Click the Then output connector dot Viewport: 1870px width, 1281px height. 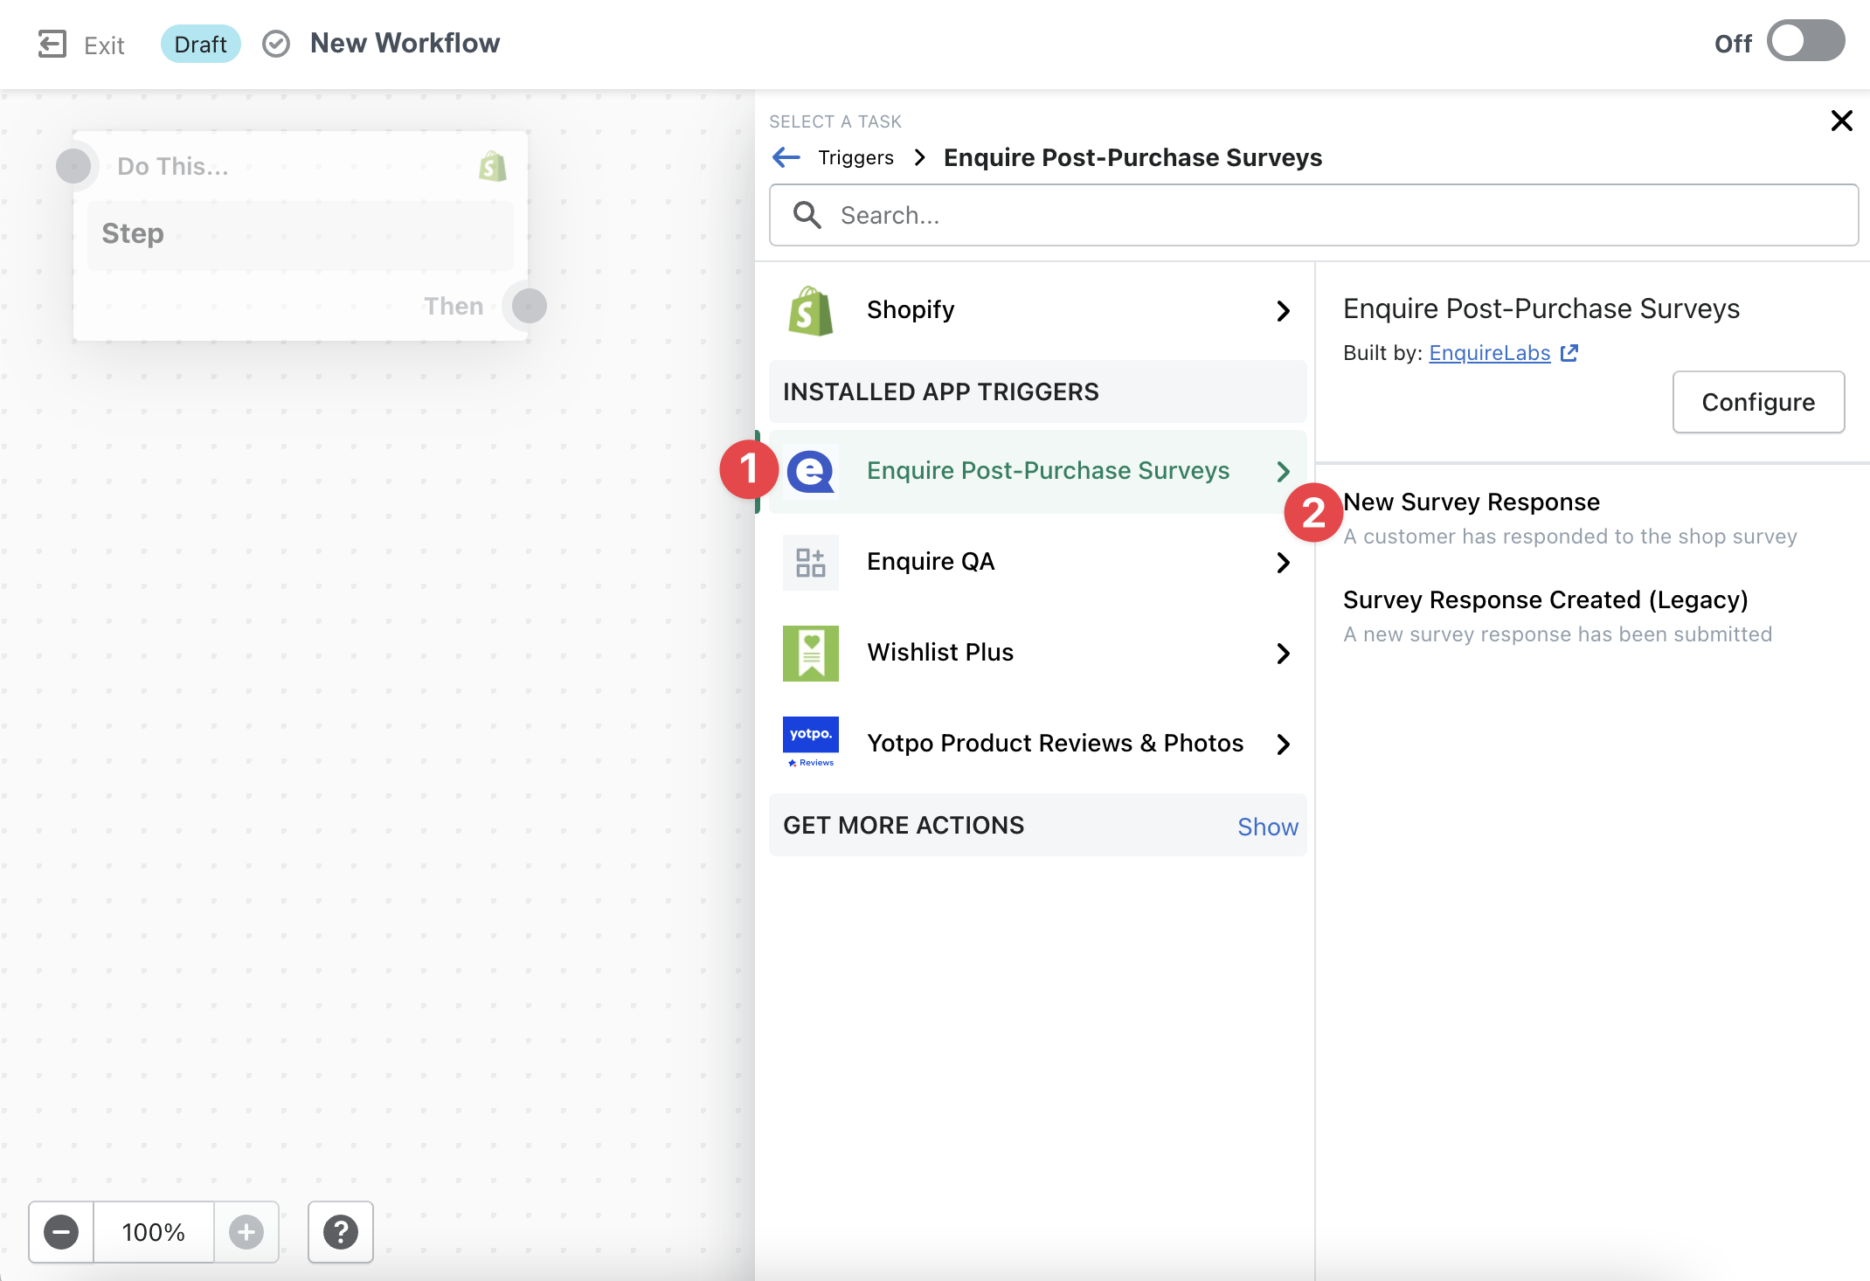coord(530,306)
